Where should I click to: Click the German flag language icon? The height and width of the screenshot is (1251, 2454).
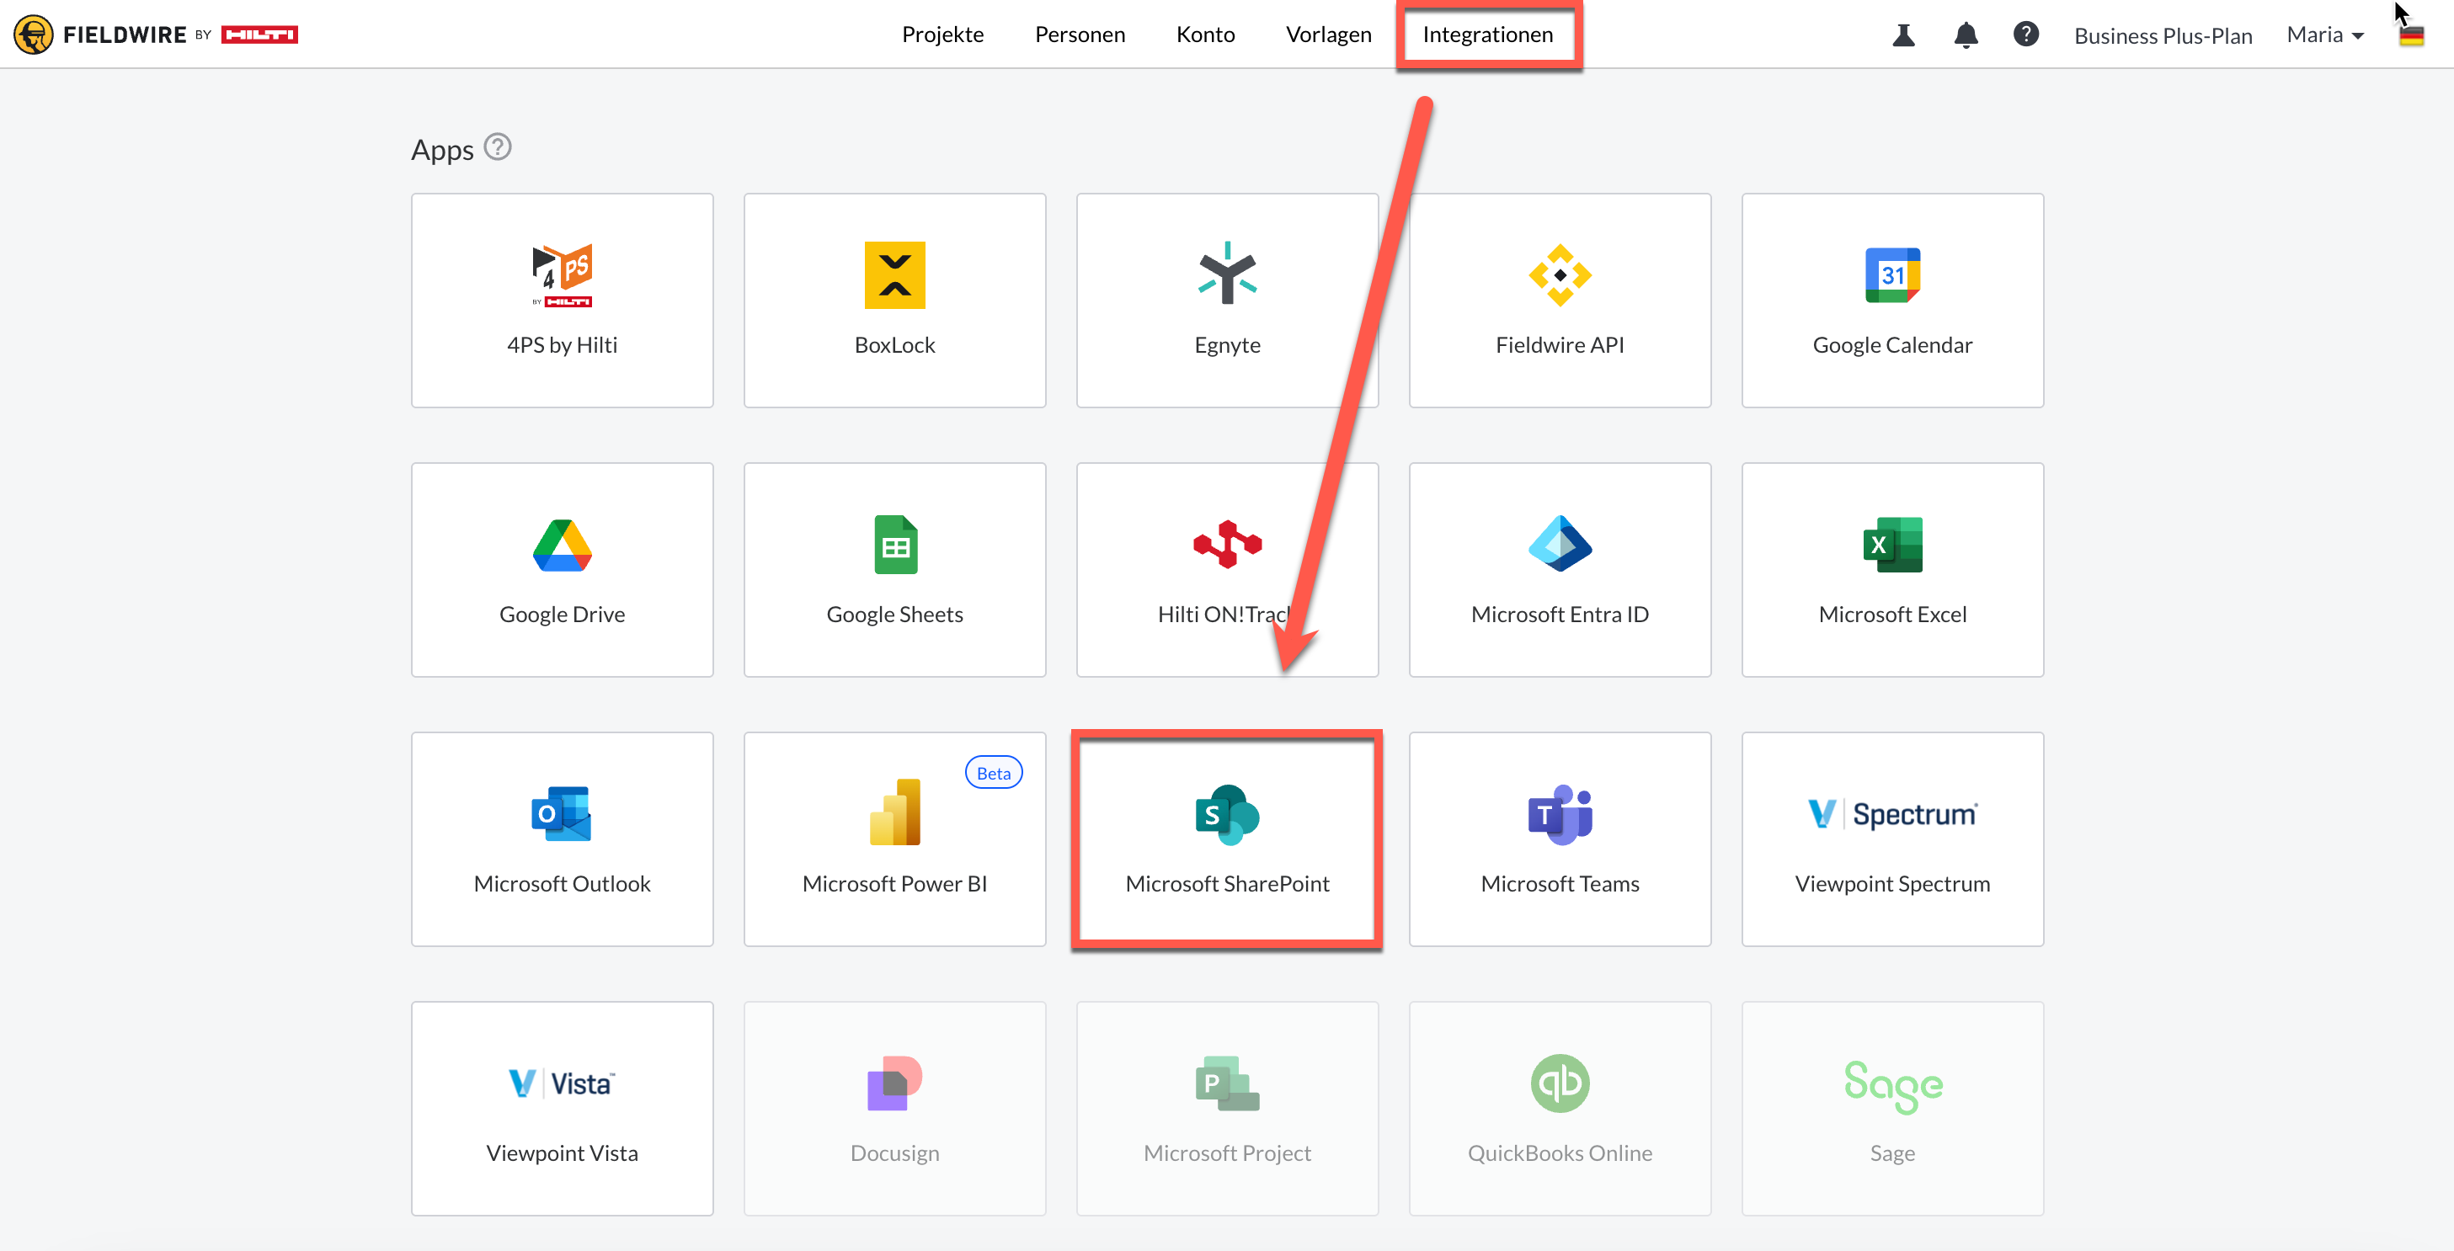(x=2411, y=35)
